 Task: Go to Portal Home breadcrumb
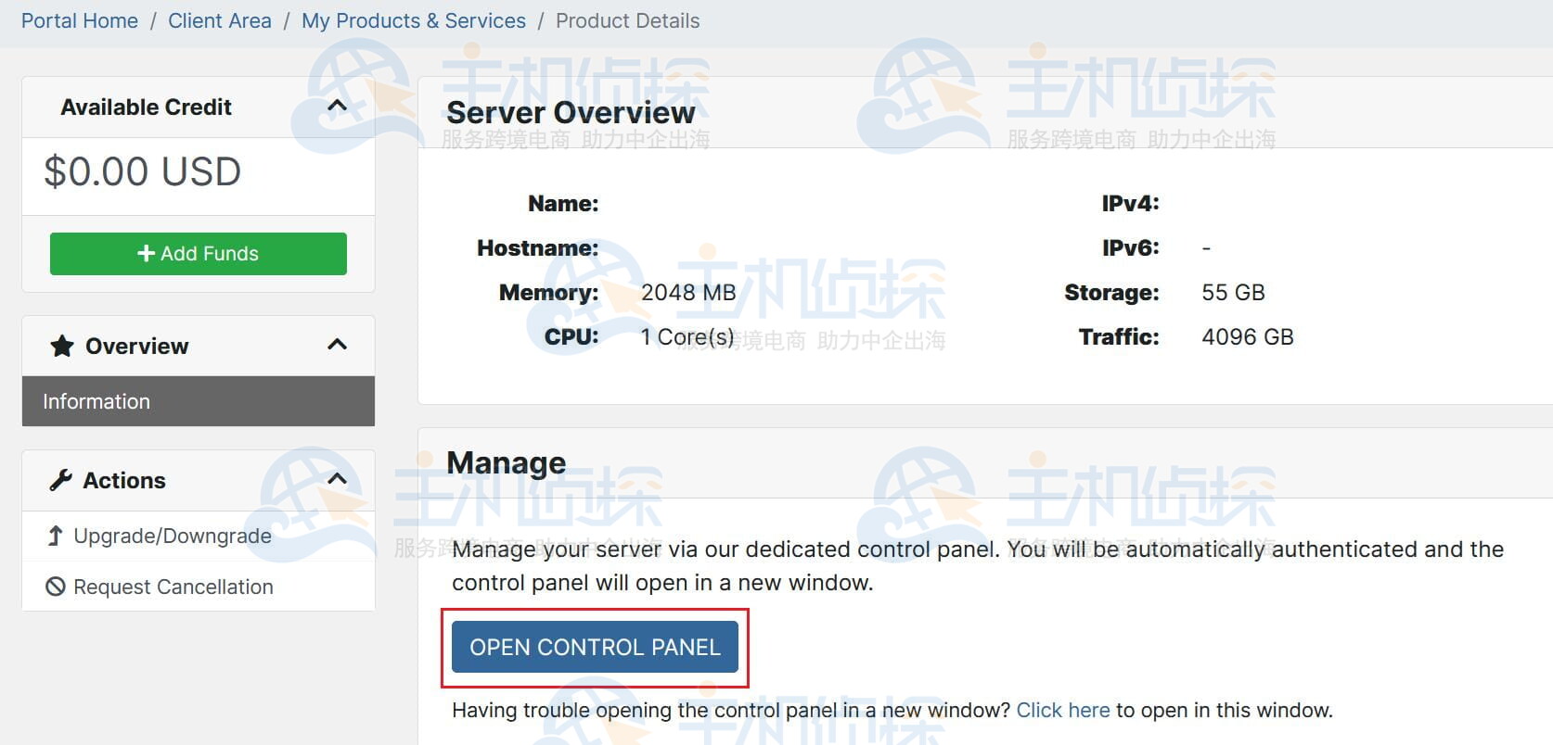pos(80,20)
